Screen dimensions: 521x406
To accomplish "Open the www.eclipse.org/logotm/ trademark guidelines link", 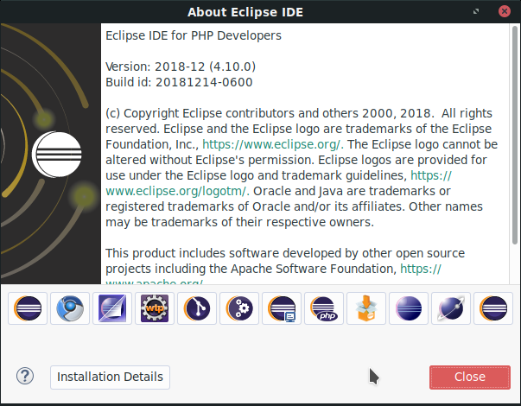I will click(177, 192).
